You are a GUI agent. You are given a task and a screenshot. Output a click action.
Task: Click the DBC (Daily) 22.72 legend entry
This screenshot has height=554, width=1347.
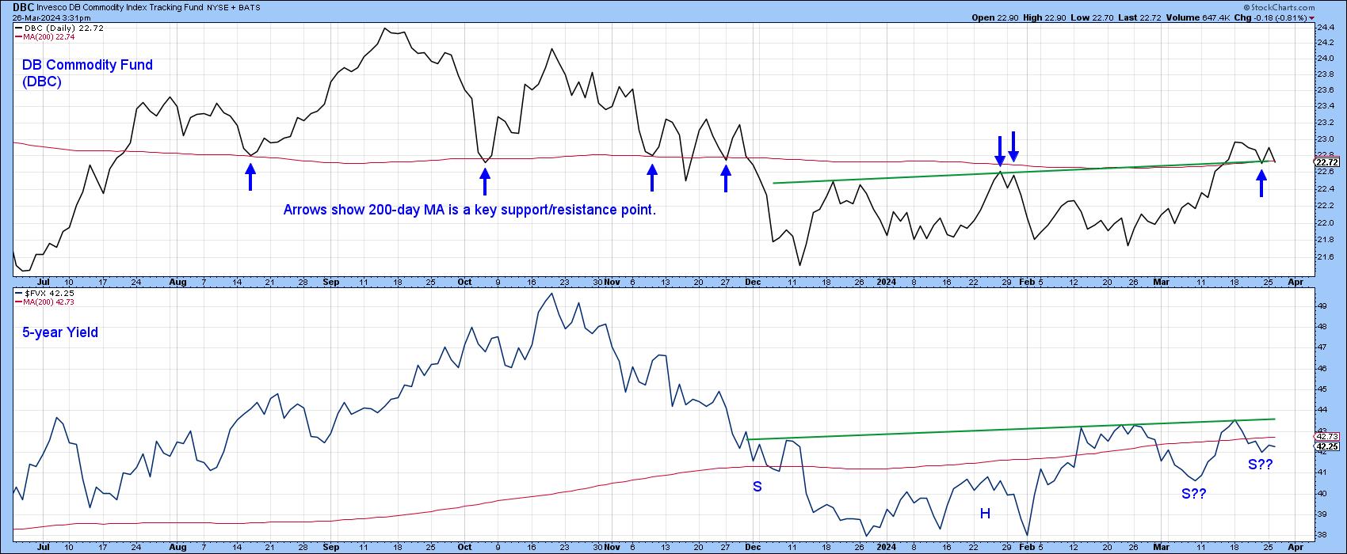58,28
